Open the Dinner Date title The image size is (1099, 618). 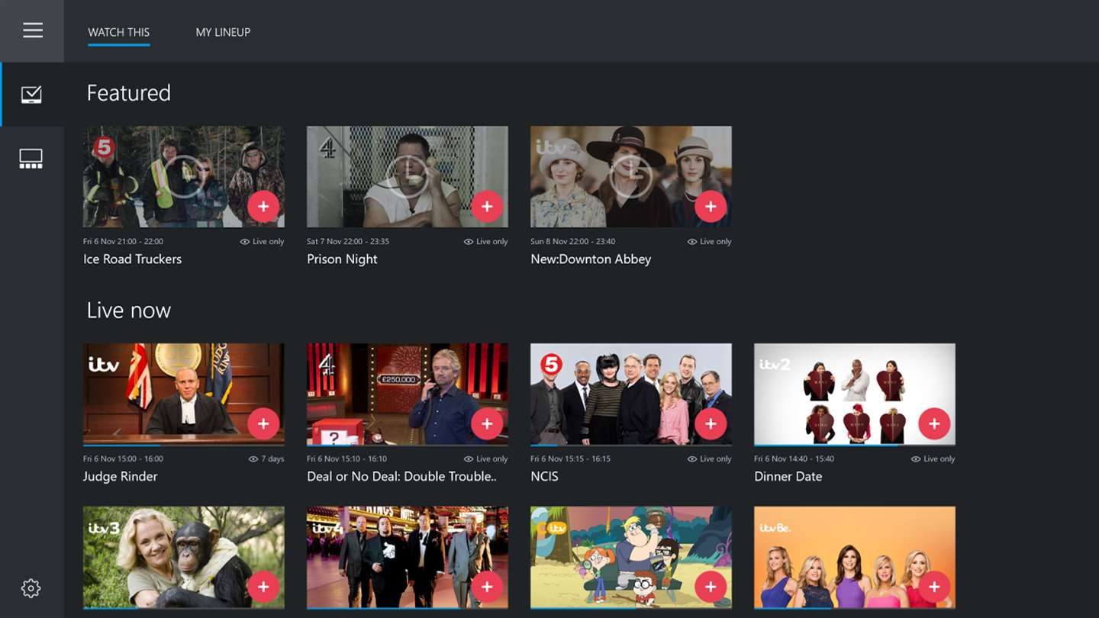click(788, 477)
